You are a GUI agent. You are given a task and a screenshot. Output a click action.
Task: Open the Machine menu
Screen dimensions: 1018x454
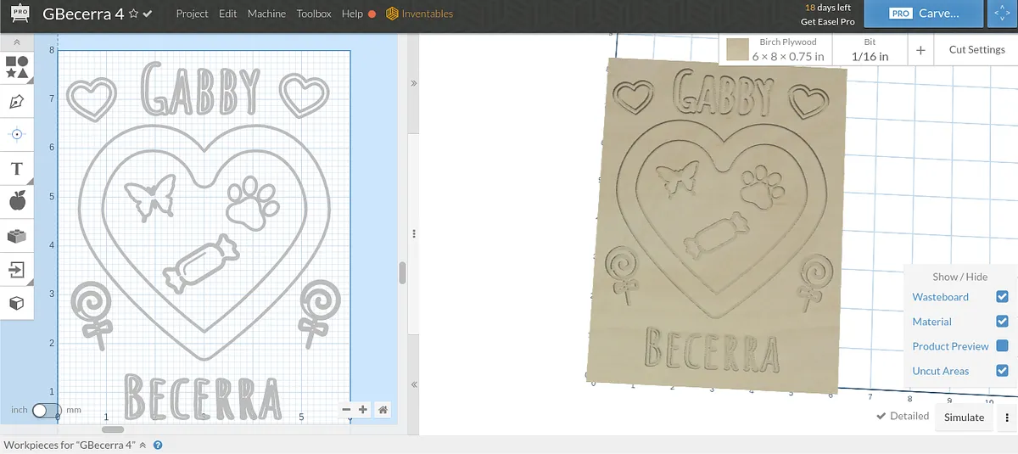pyautogui.click(x=266, y=14)
